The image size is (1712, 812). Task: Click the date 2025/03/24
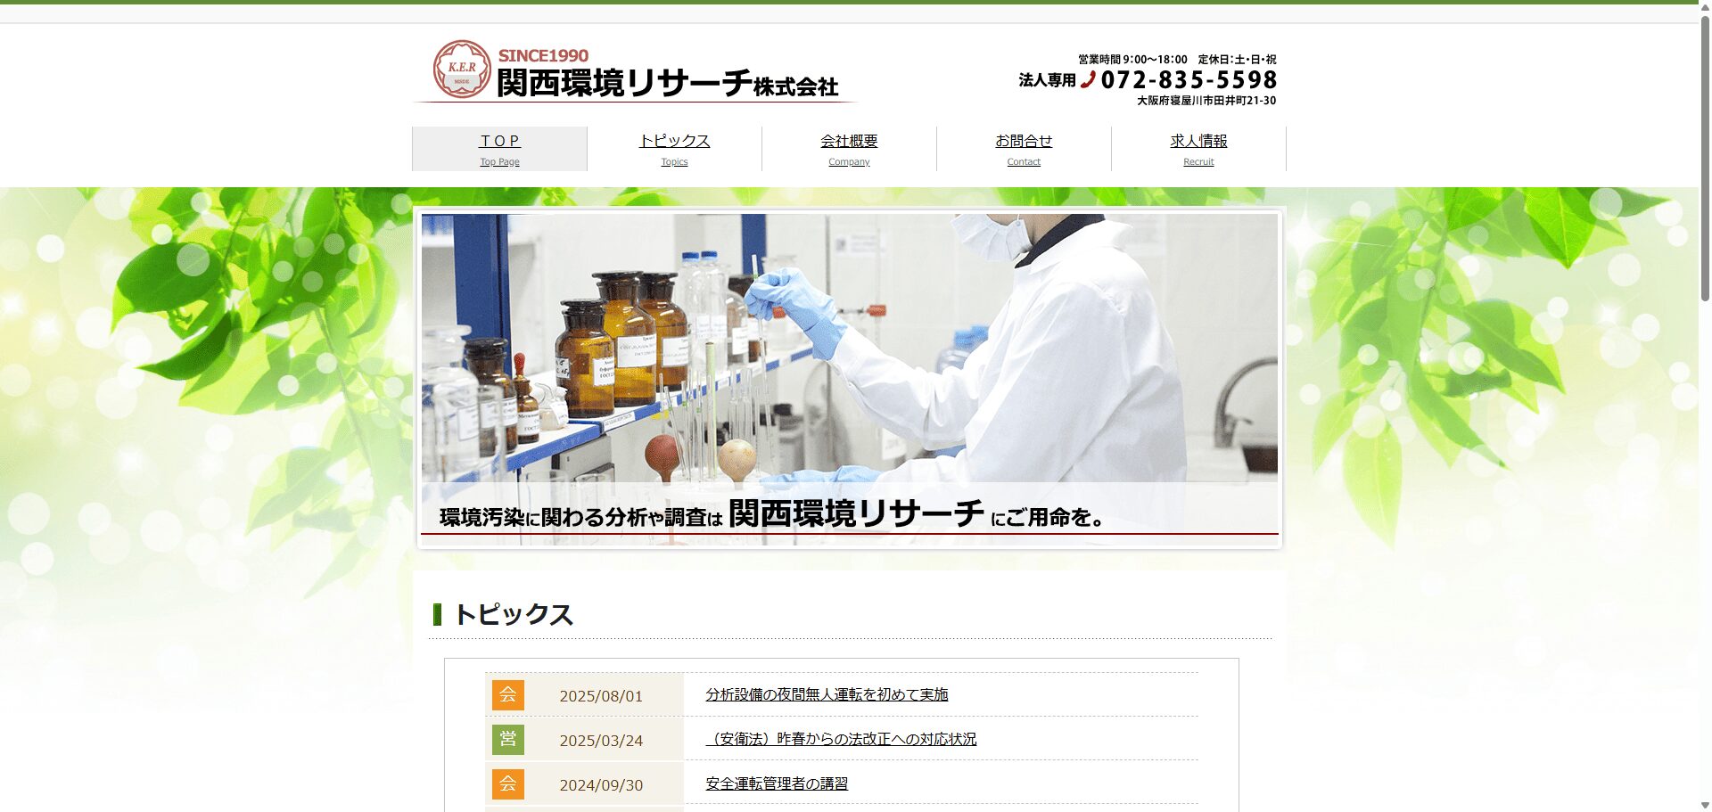[x=601, y=741]
